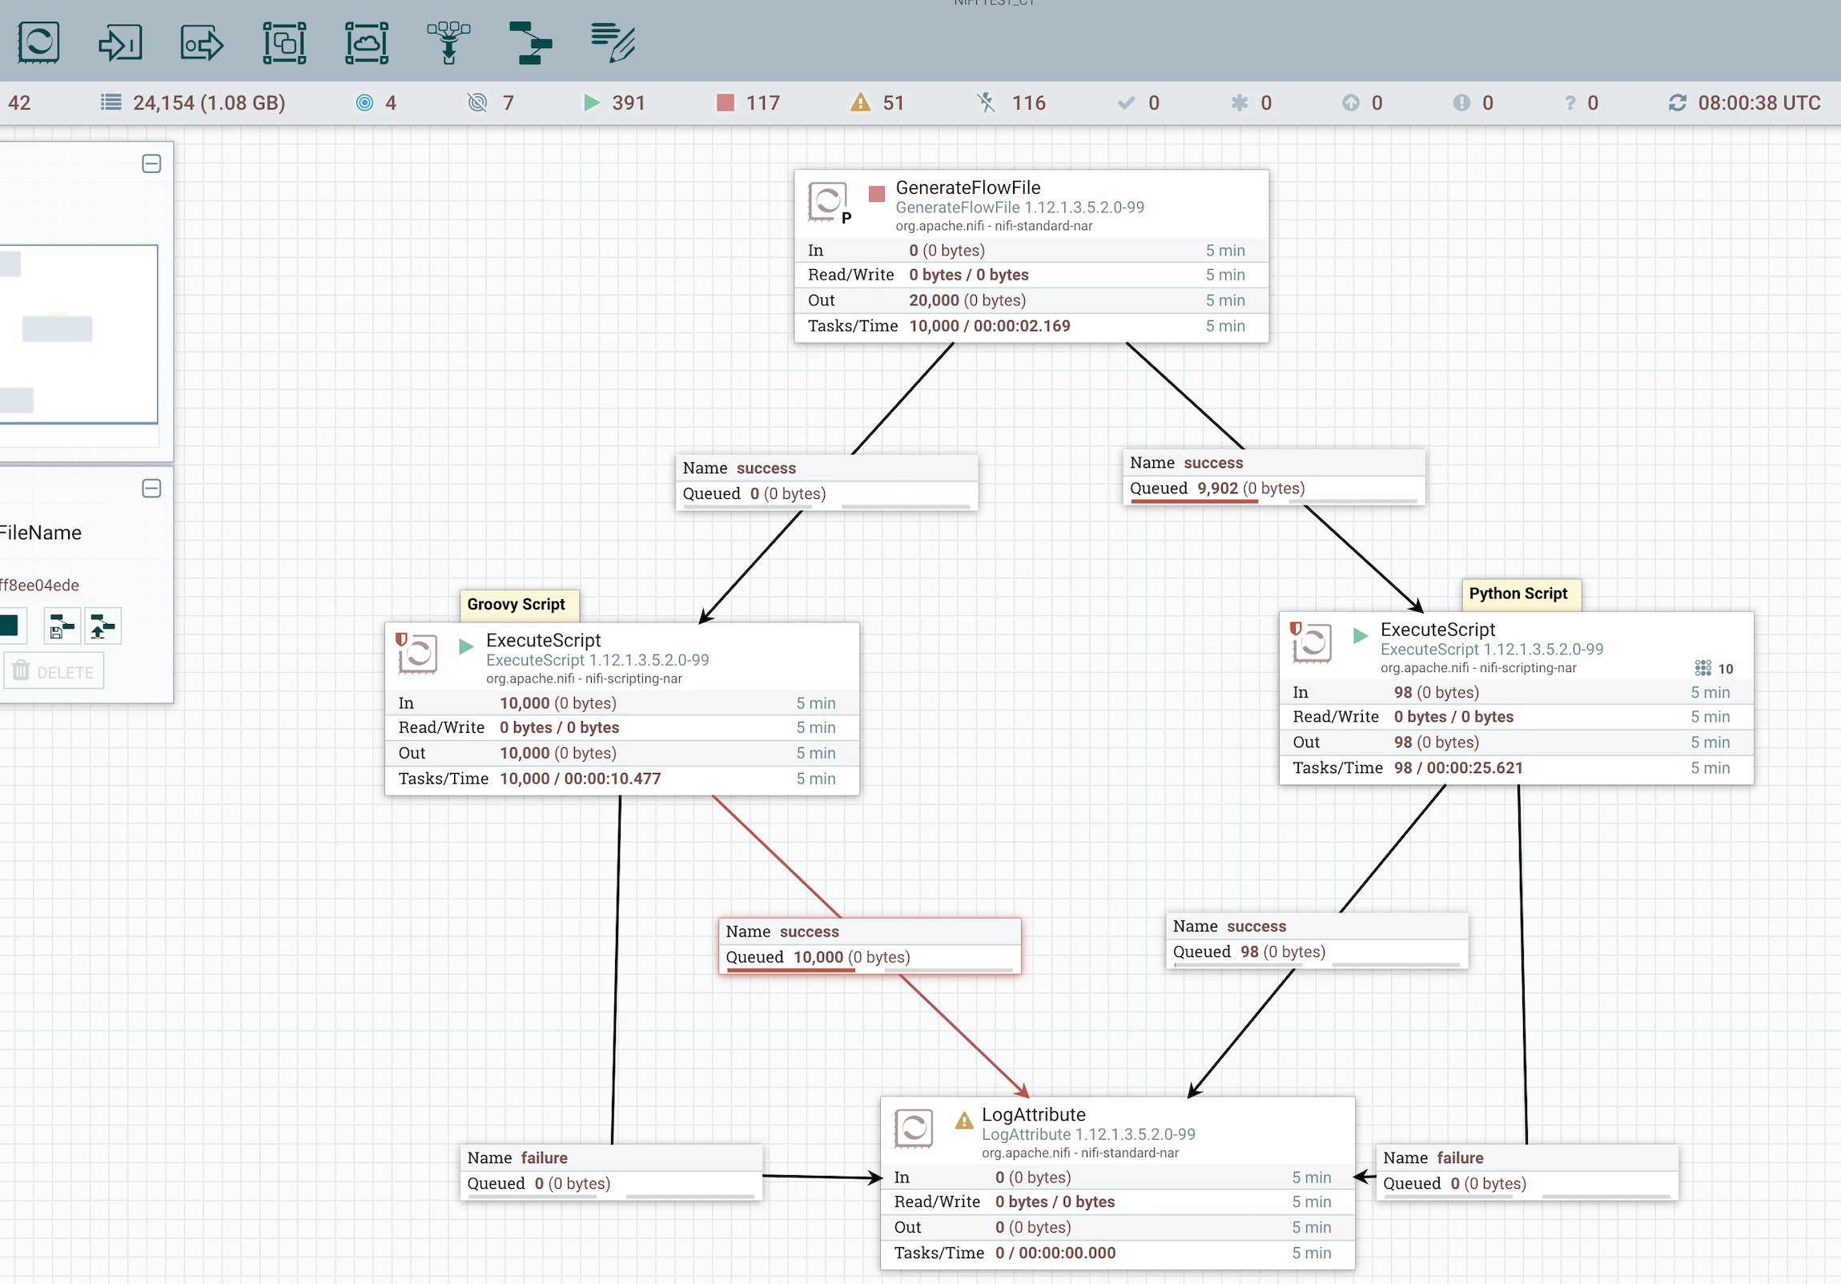Select the GenerateFlowFile processor

pos(1031,256)
